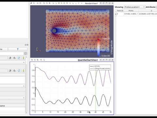Maximize the QuartileChartView1 frame
This screenshot has height=118, width=157.
107,60
